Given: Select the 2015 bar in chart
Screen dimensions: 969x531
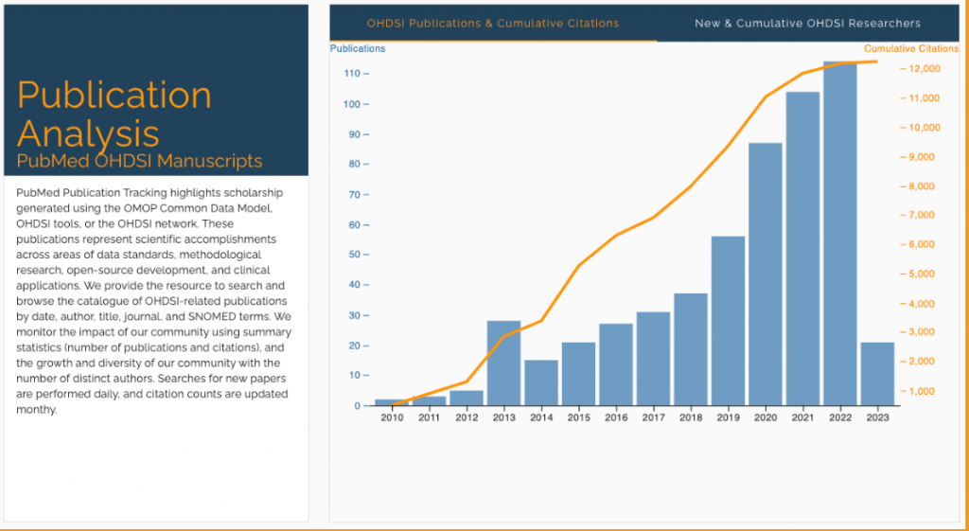Looking at the screenshot, I should [578, 374].
